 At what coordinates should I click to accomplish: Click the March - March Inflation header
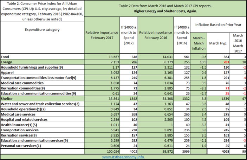pos(199,43)
